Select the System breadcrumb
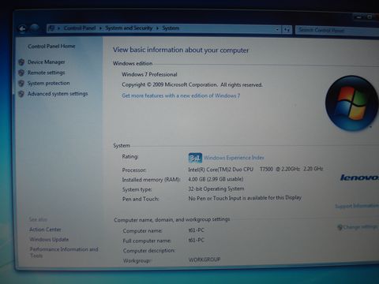This screenshot has height=284, width=379. 171,28
